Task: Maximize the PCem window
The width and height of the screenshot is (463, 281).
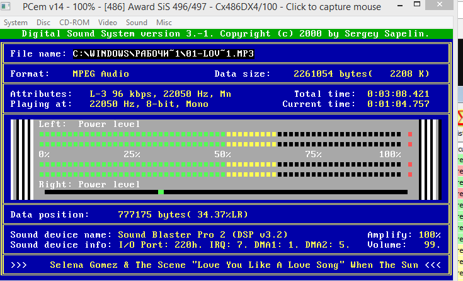Action: [416, 4]
